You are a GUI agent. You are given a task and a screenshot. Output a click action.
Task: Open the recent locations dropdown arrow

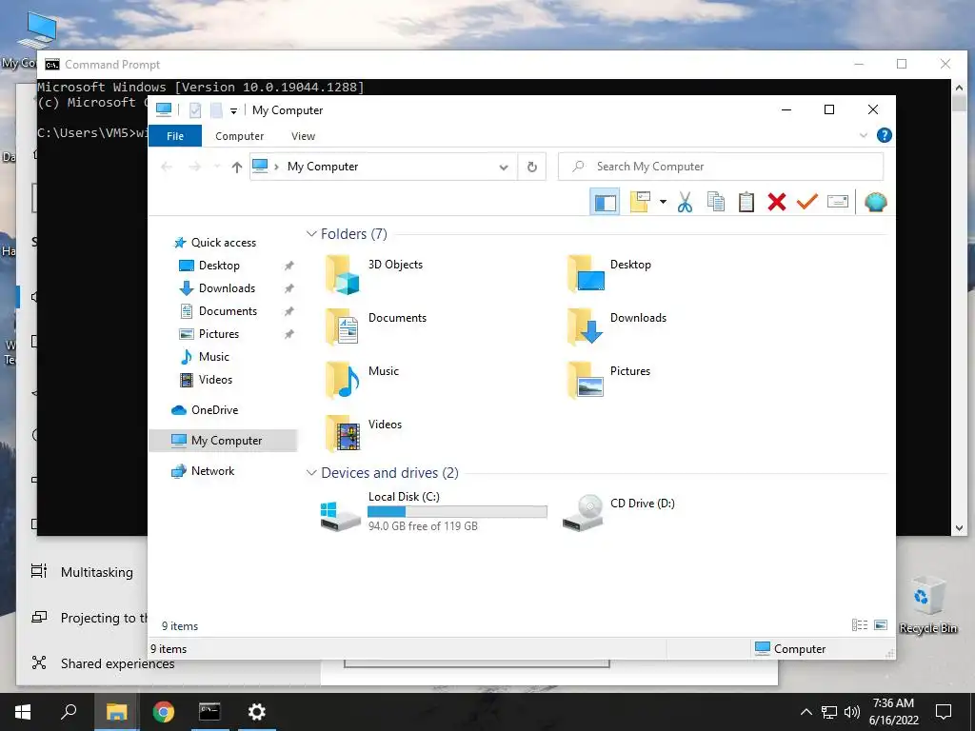click(x=216, y=167)
